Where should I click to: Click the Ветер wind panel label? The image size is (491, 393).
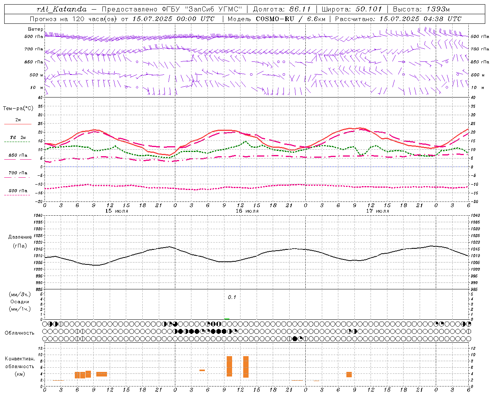[x=35, y=29]
